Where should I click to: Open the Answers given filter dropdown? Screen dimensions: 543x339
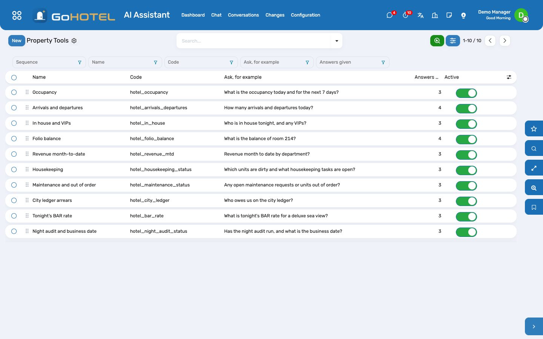tap(353, 62)
